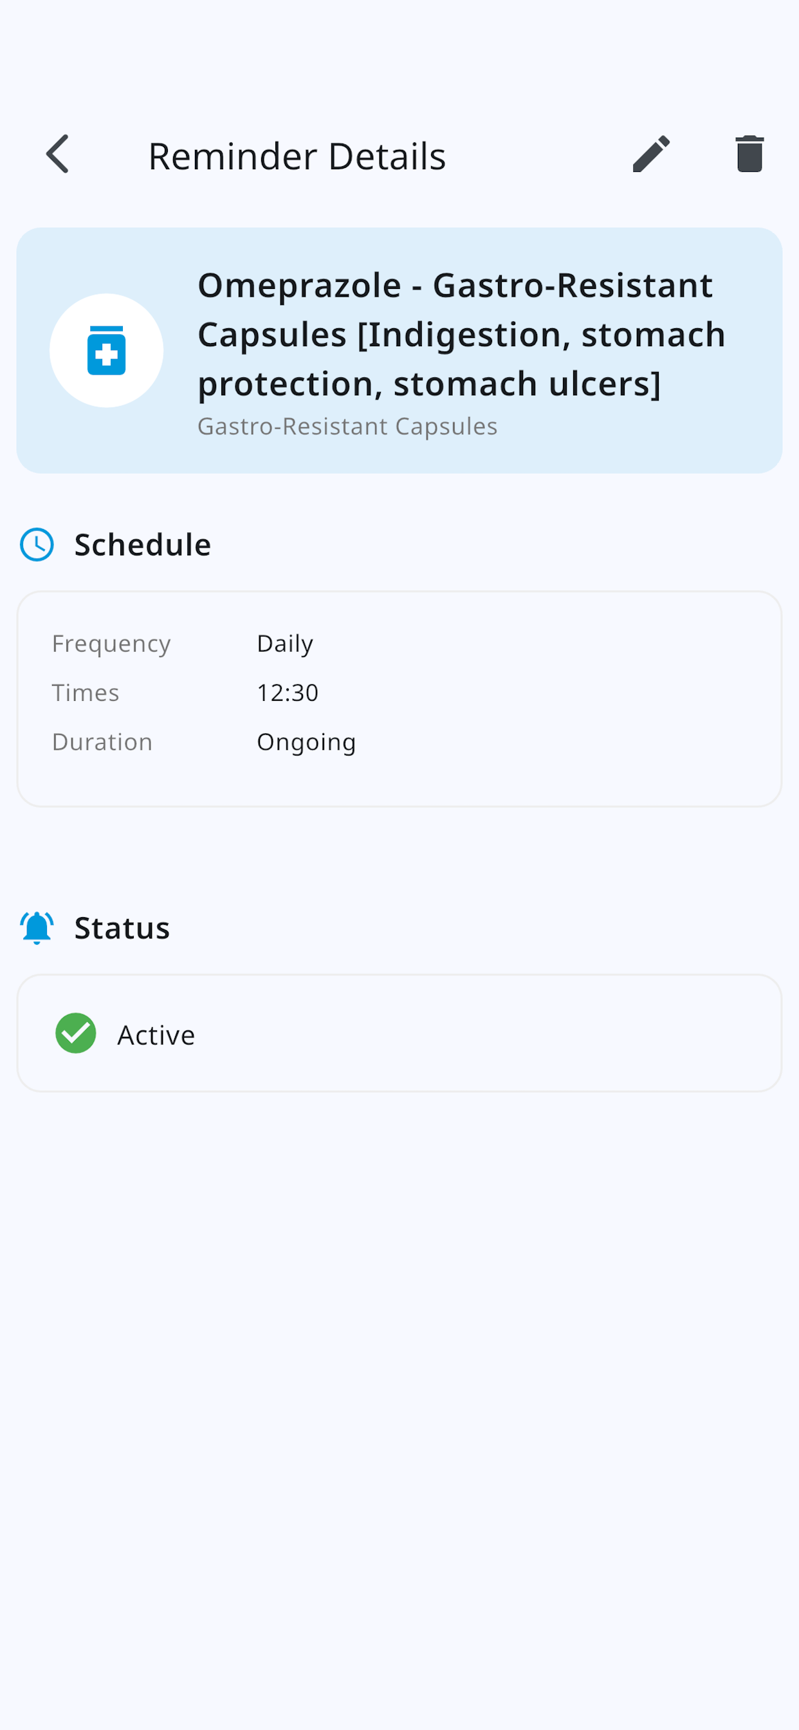
Task: Select the Ongoing duration value
Action: pos(306,742)
